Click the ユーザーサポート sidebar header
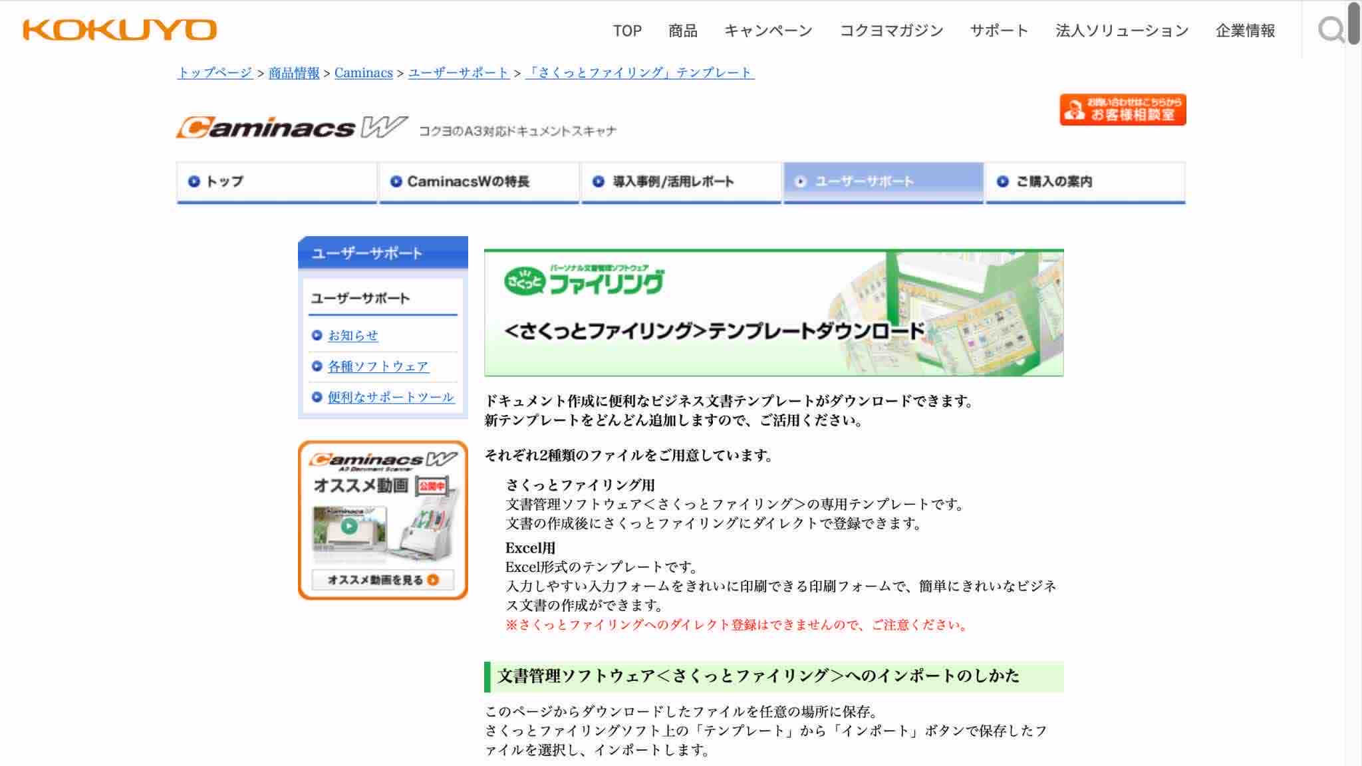Image resolution: width=1362 pixels, height=766 pixels. coord(383,253)
